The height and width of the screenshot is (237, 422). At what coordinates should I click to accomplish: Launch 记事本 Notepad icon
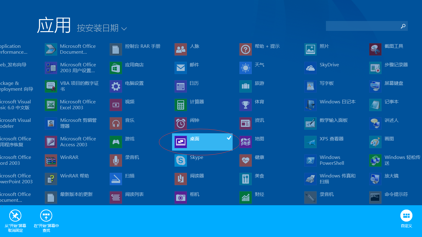click(375, 105)
